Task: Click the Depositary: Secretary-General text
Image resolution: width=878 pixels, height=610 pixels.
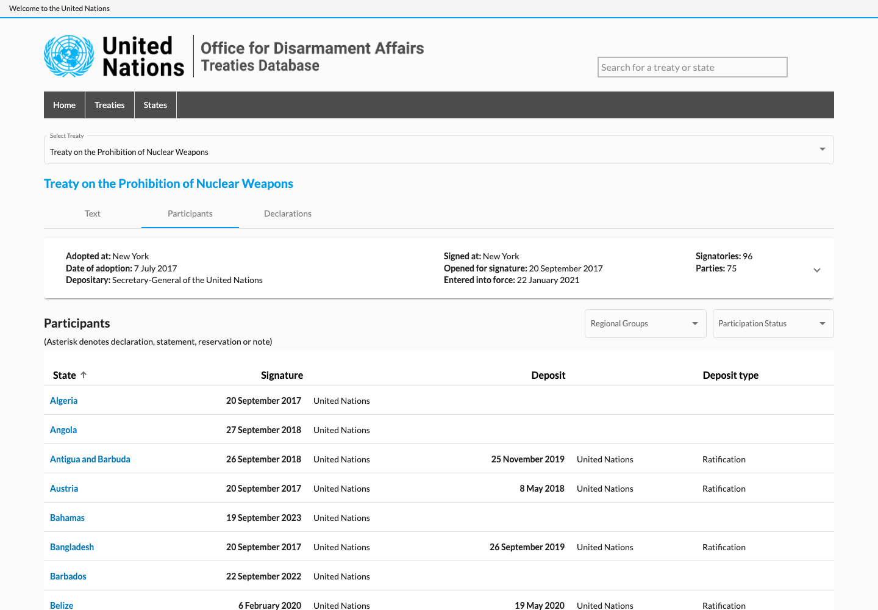Action: [x=164, y=280]
